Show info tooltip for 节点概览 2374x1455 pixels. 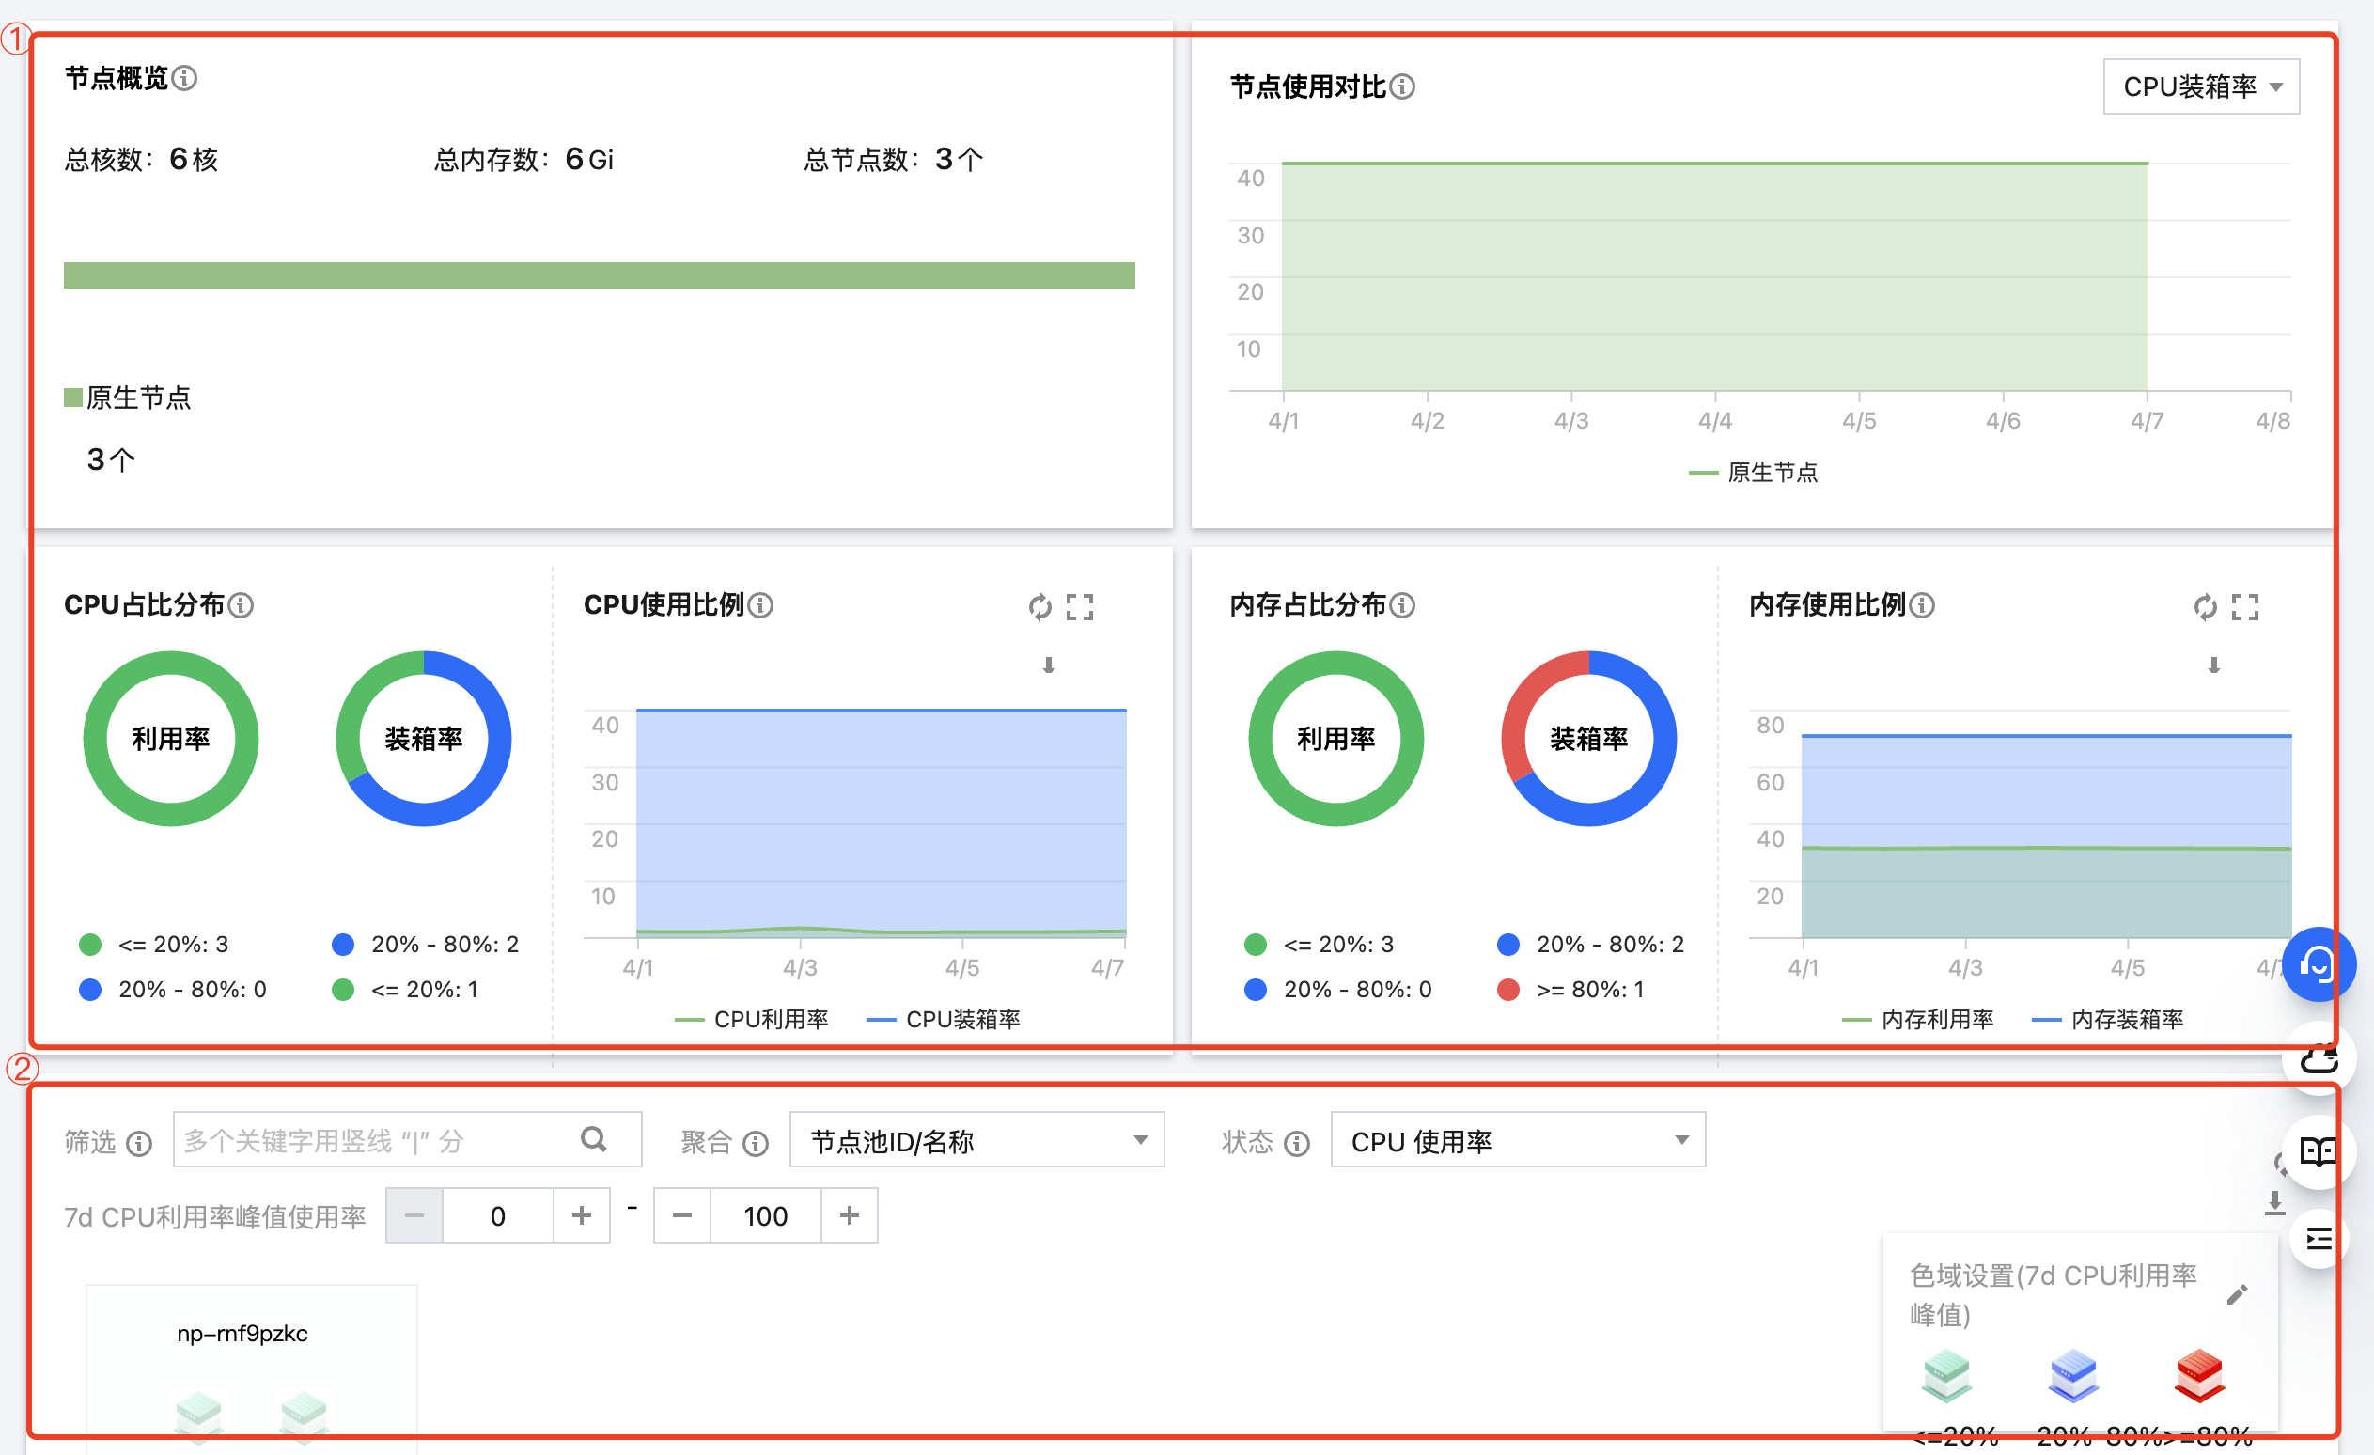pos(184,78)
